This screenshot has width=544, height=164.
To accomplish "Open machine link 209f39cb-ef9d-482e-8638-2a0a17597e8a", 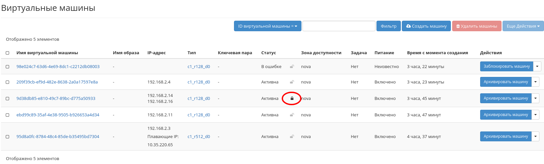I will click(x=57, y=82).
